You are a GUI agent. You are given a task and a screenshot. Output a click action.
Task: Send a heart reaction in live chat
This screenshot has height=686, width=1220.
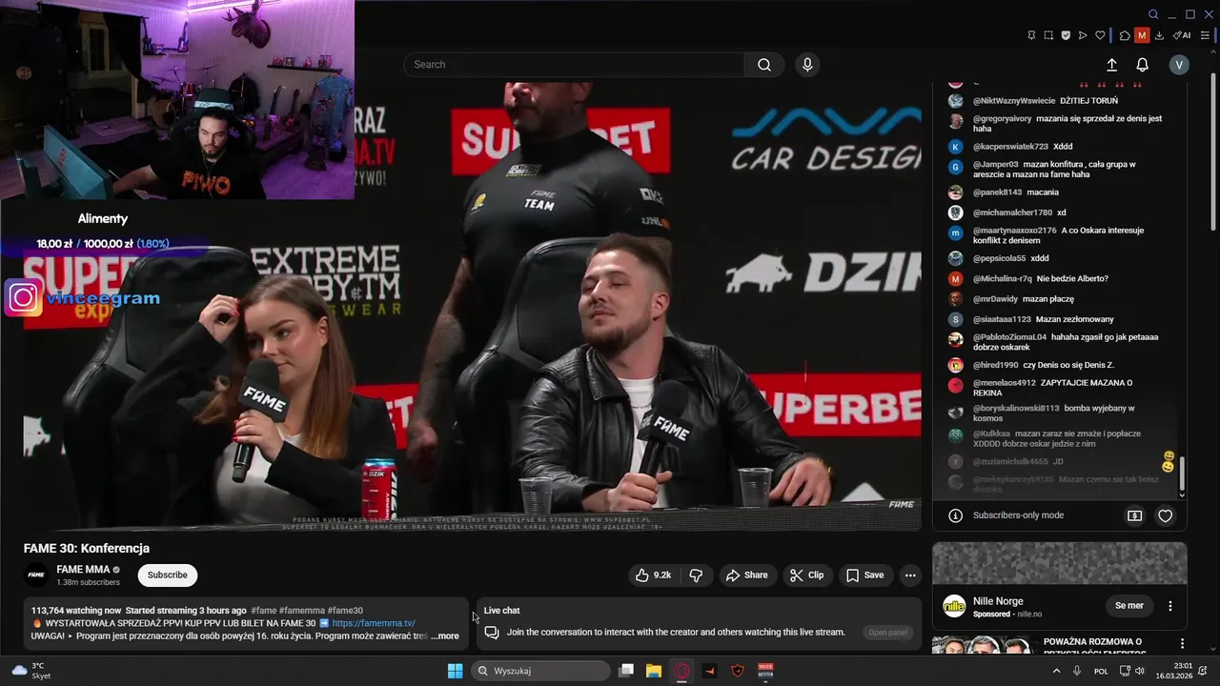coord(1165,515)
